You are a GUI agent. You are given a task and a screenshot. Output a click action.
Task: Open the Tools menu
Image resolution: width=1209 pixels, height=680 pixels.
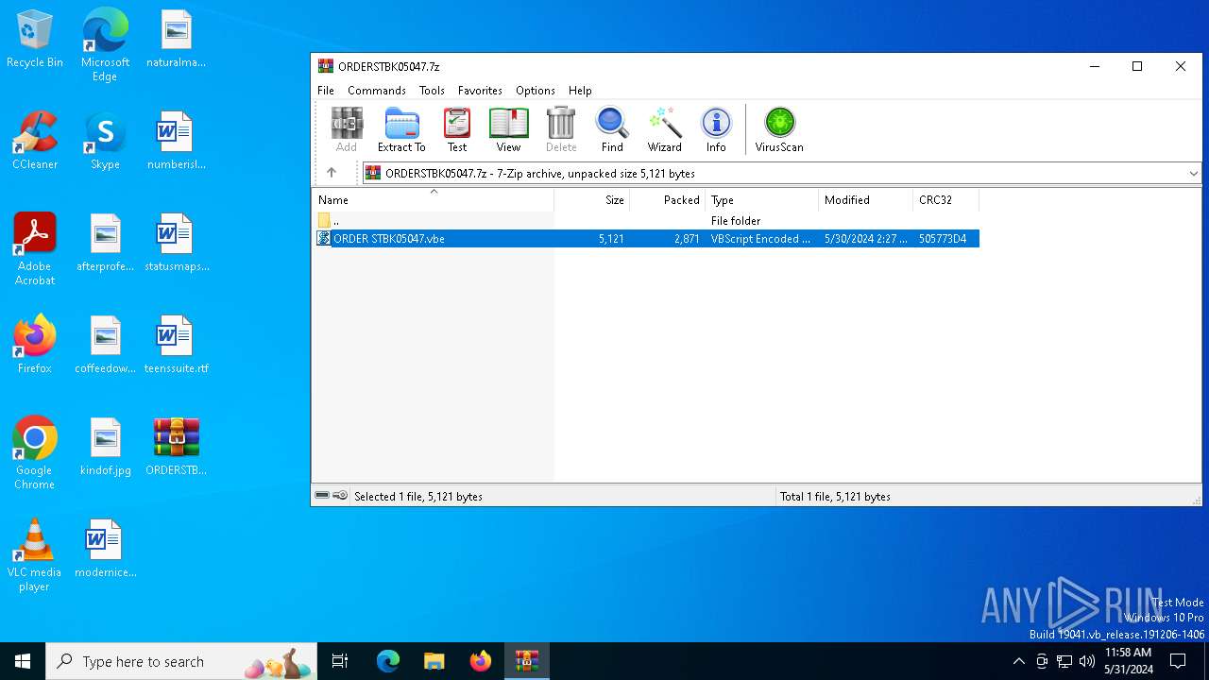432,91
